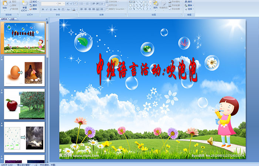
Task: Select slide 3 thumbnail with apple
Action: [x=24, y=104]
